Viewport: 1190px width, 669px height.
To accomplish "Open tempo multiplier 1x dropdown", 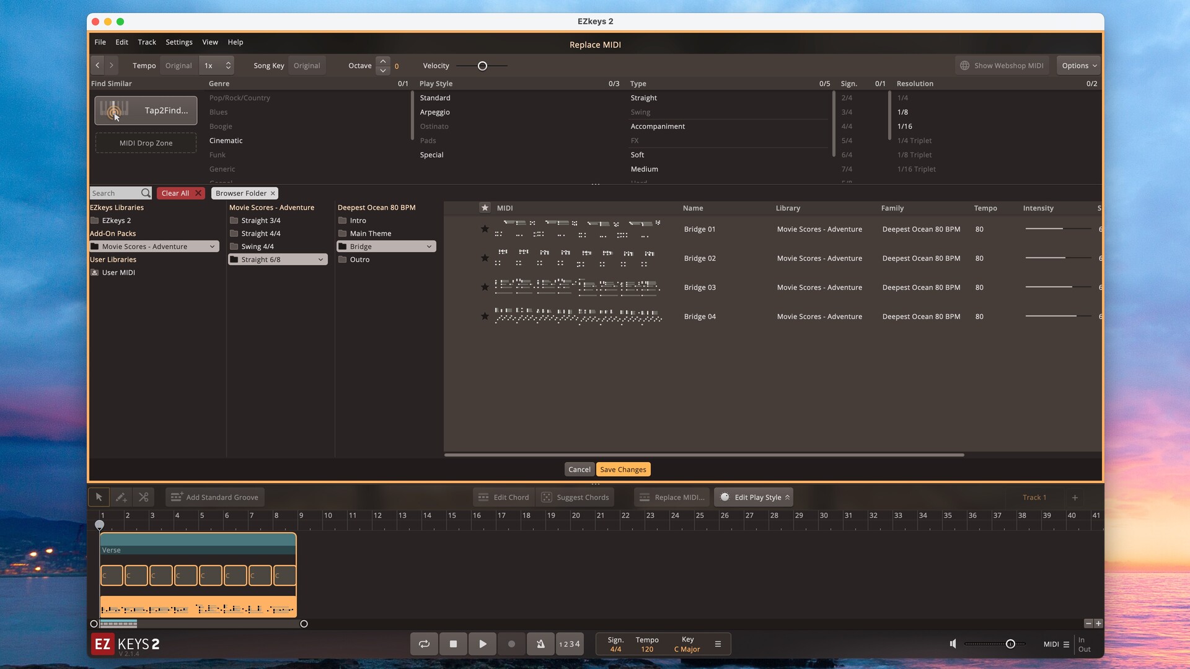I will point(218,66).
